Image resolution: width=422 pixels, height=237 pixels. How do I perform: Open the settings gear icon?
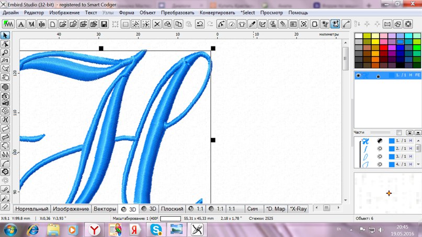click(408, 24)
